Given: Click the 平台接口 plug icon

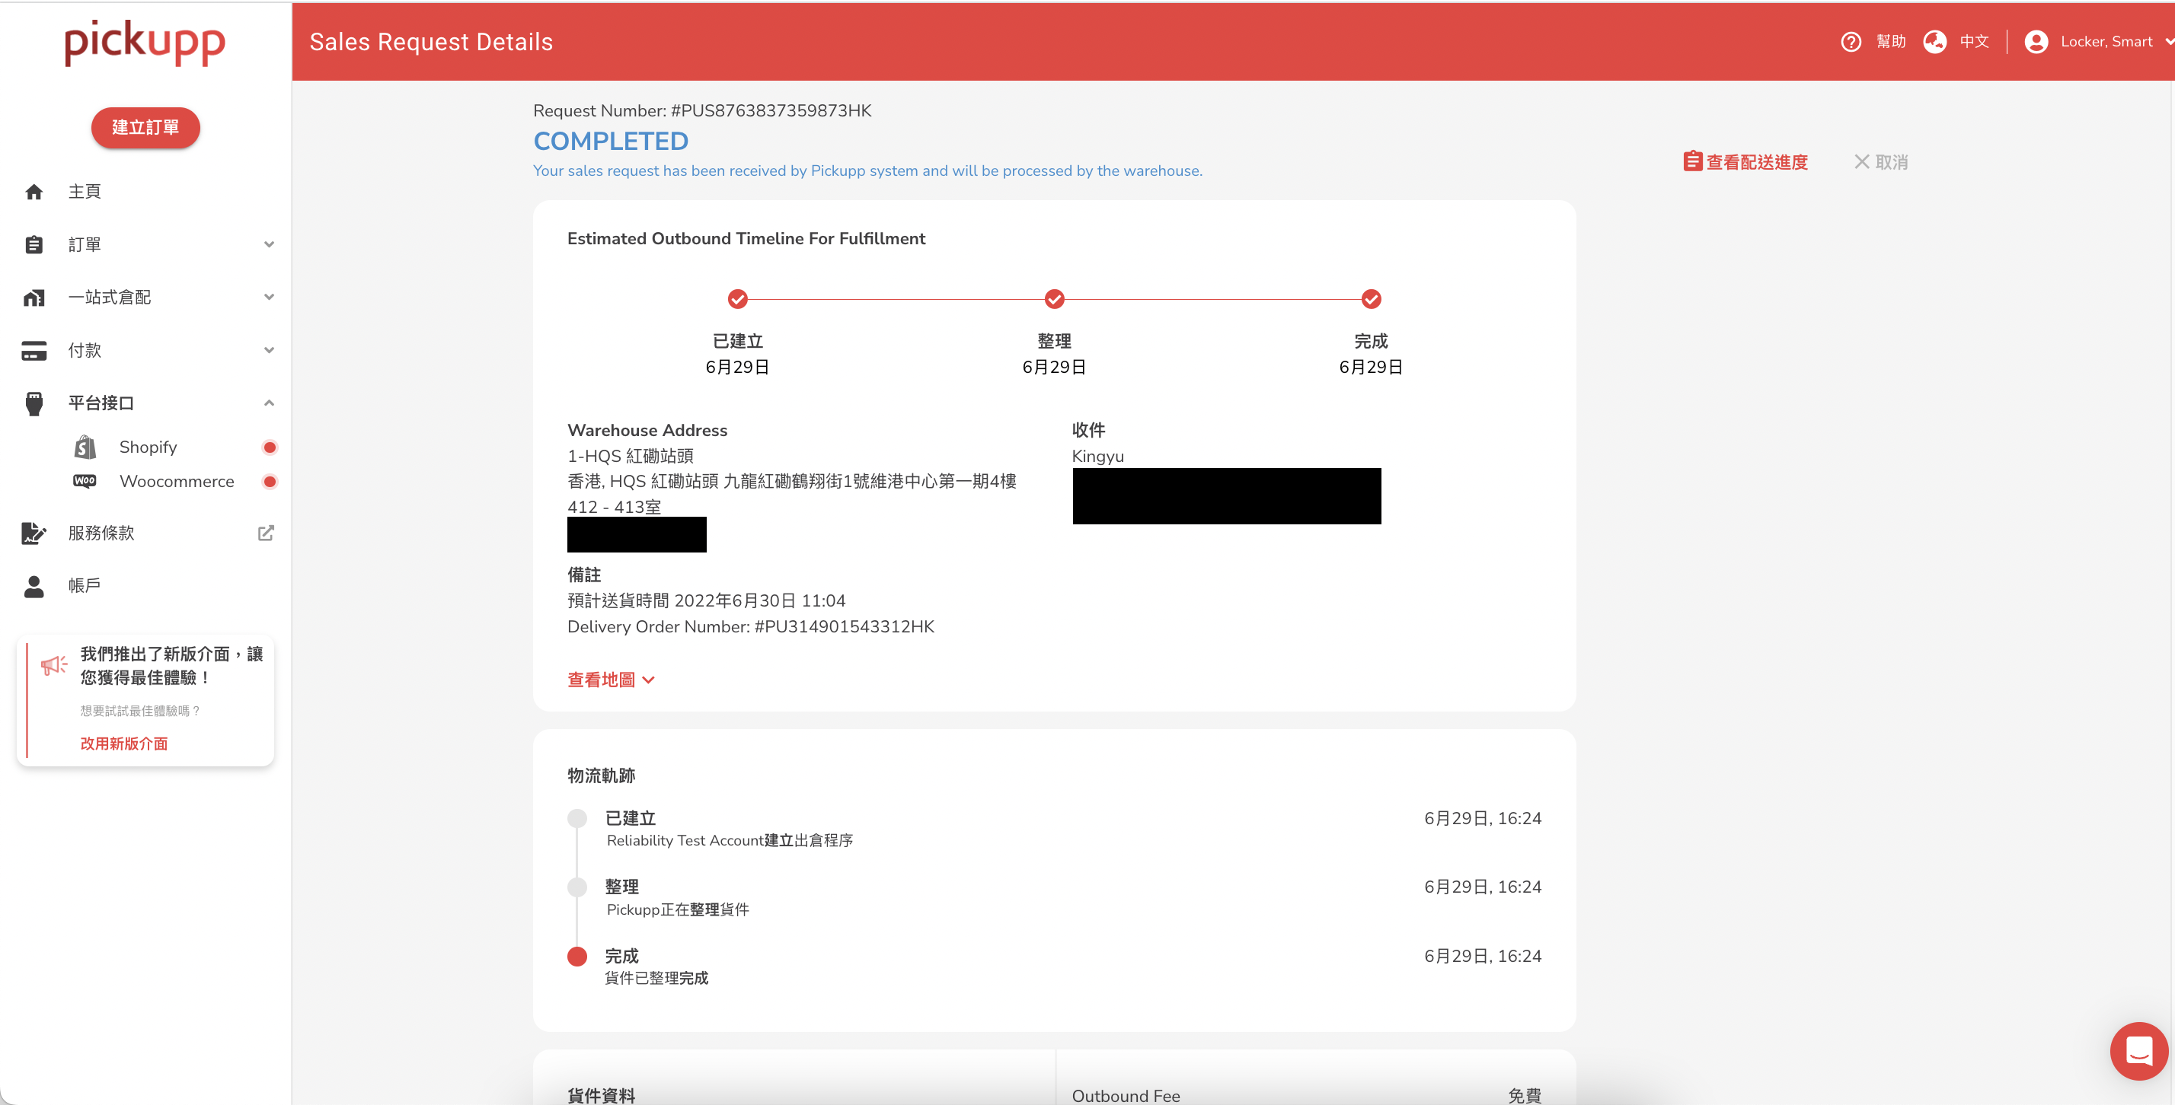Looking at the screenshot, I should 34,403.
